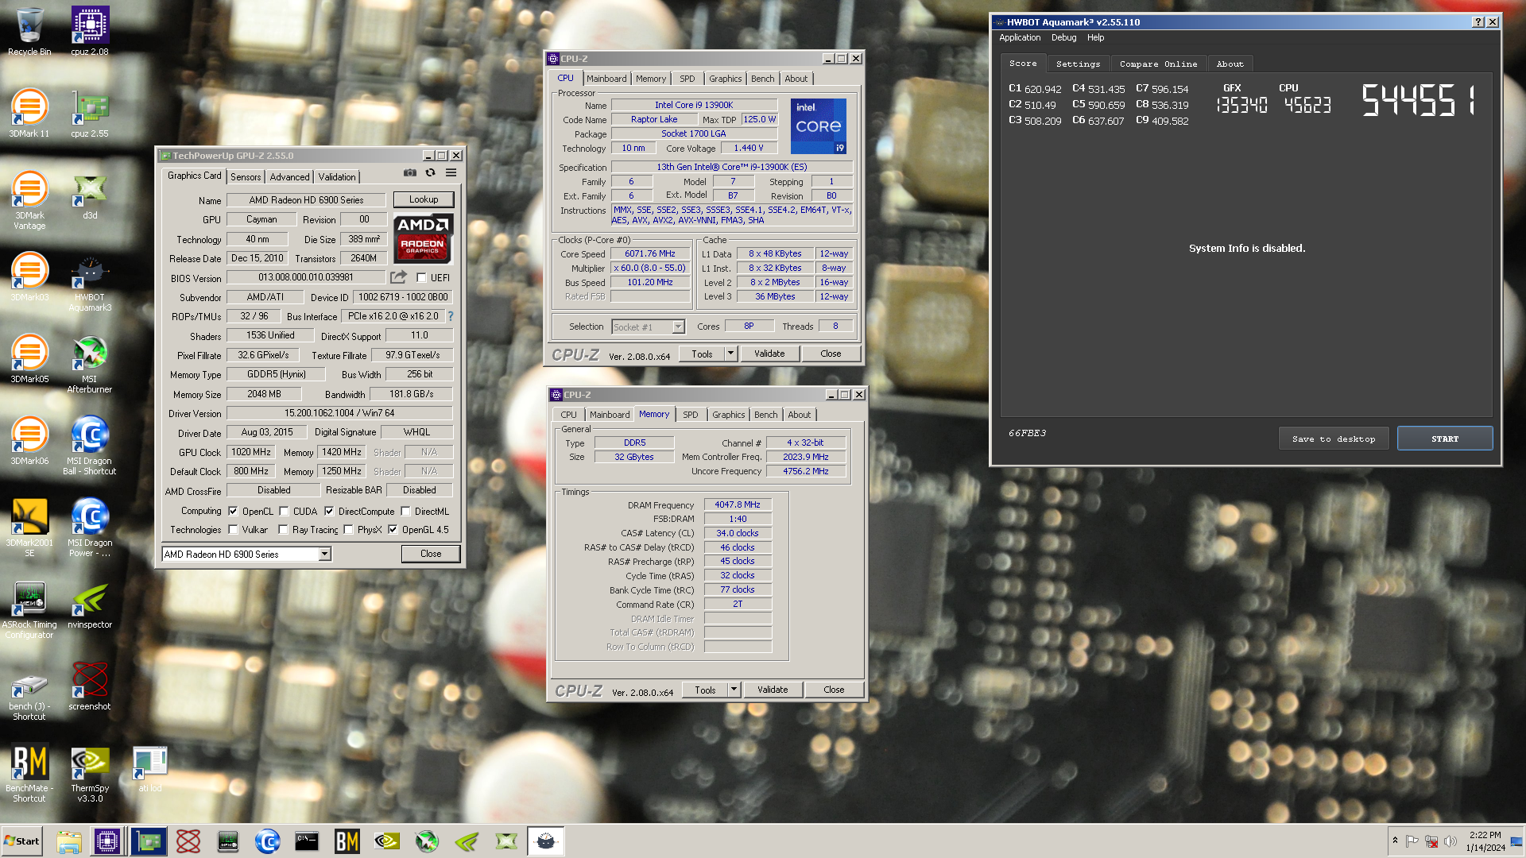This screenshot has height=858, width=1526.
Task: Open the Windows Start button
Action: 22,841
